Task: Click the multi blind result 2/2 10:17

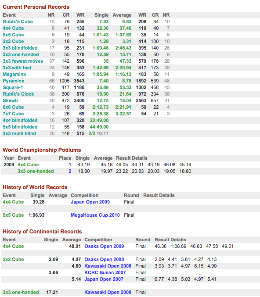Action: point(99,133)
